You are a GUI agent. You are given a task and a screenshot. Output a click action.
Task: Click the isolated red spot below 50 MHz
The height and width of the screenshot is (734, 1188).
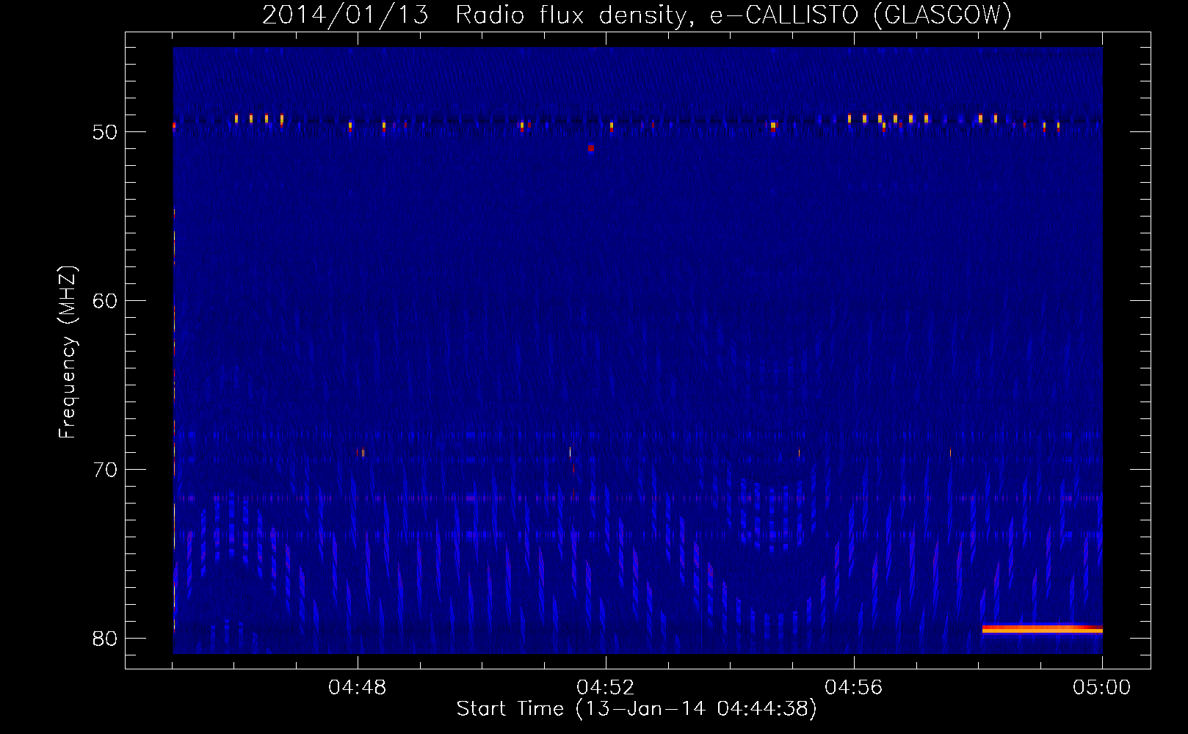click(x=591, y=148)
